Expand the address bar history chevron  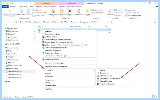pos(108,22)
